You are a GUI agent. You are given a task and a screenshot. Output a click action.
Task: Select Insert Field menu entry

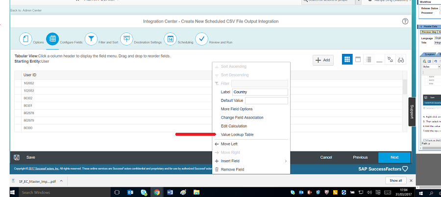point(230,161)
